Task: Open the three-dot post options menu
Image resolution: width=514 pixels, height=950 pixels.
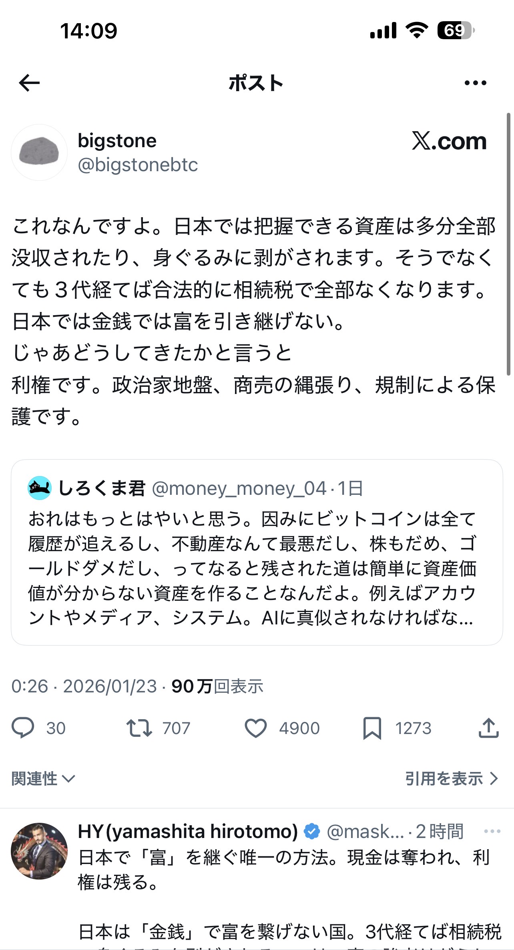Action: click(x=475, y=83)
